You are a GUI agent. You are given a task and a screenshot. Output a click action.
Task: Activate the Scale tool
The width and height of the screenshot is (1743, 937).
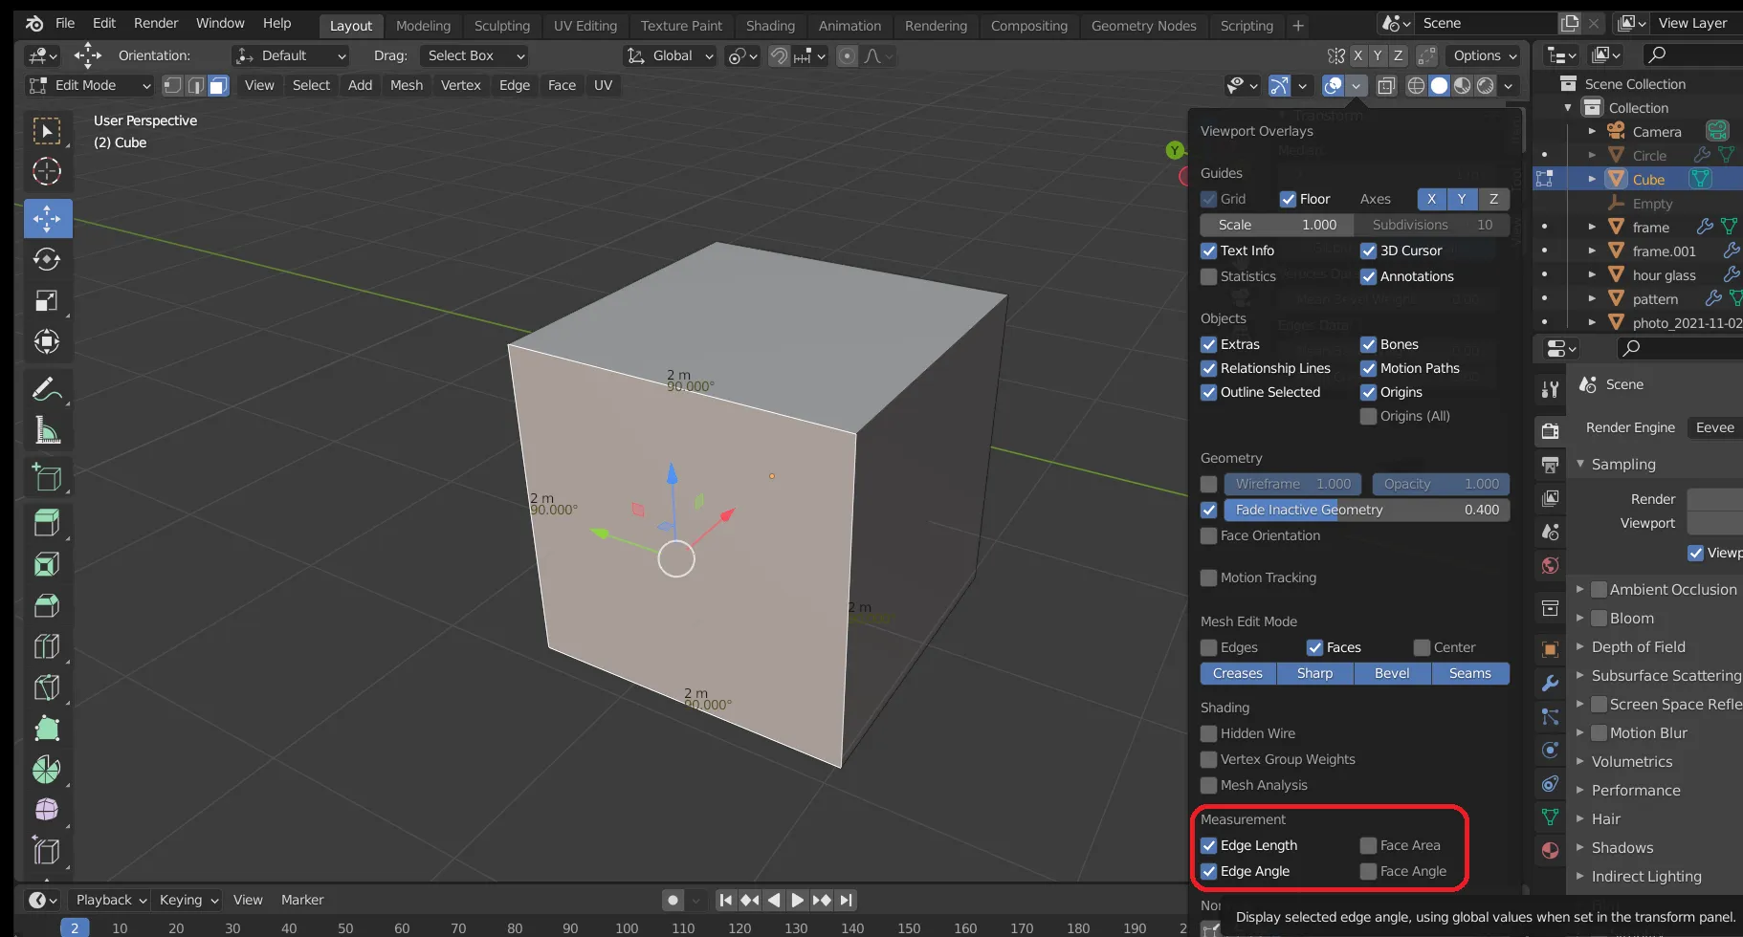[47, 301]
